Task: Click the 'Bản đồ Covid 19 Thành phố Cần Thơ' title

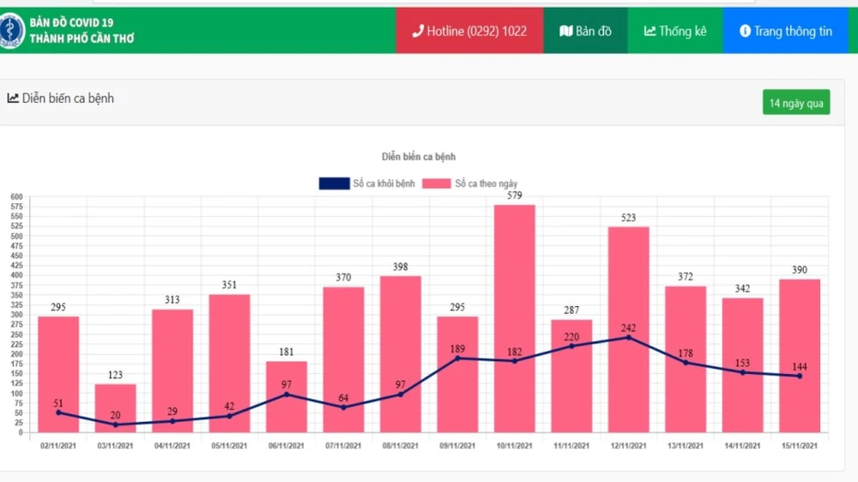Action: click(82, 31)
